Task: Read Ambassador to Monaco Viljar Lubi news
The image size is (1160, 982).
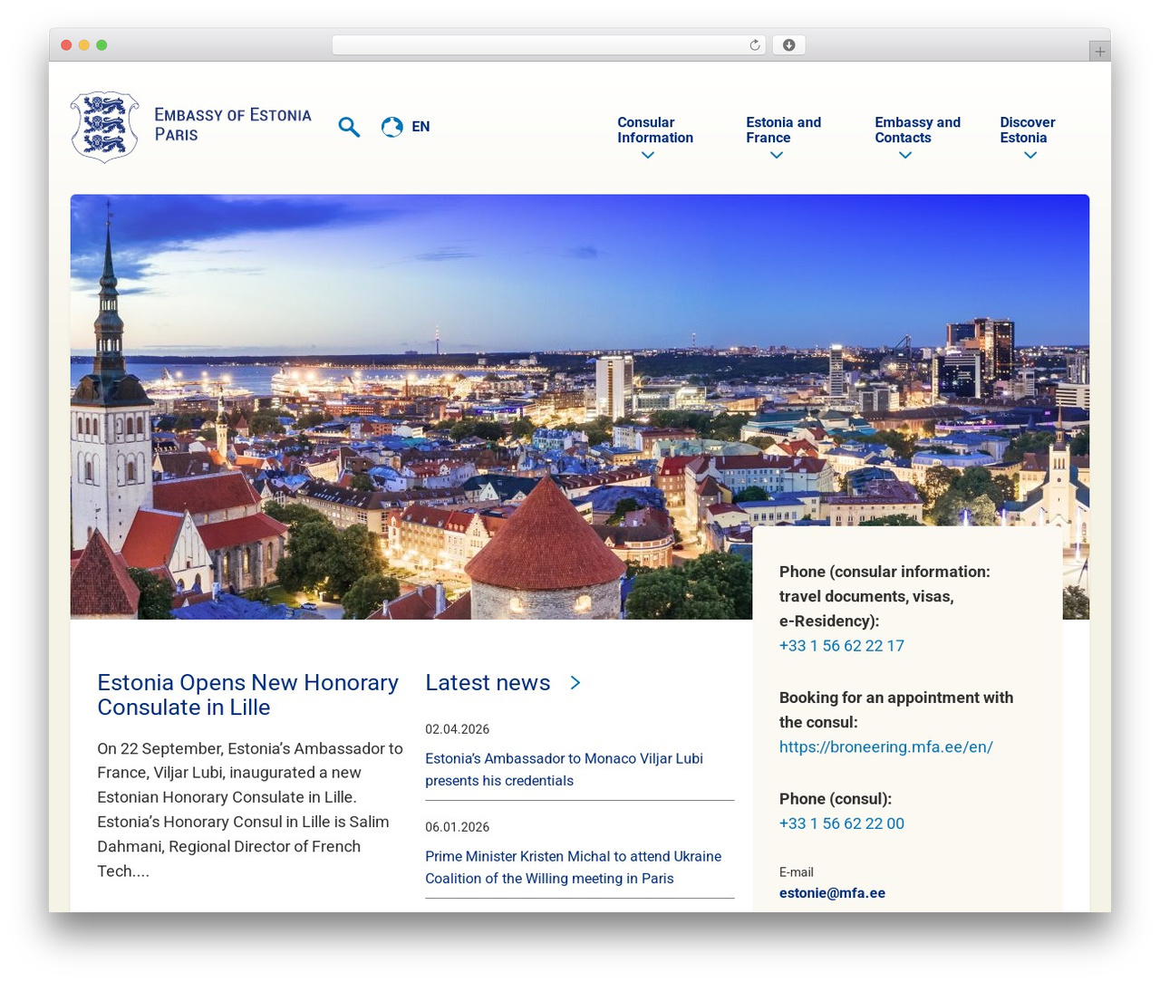Action: 564,769
